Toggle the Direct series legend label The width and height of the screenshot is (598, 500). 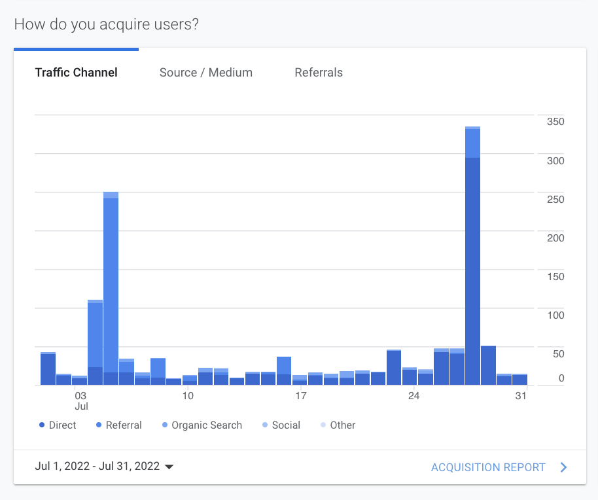point(62,425)
